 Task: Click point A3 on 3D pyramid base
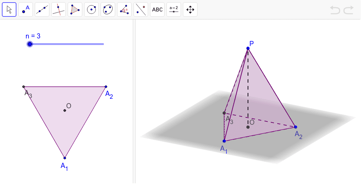tap(224, 113)
